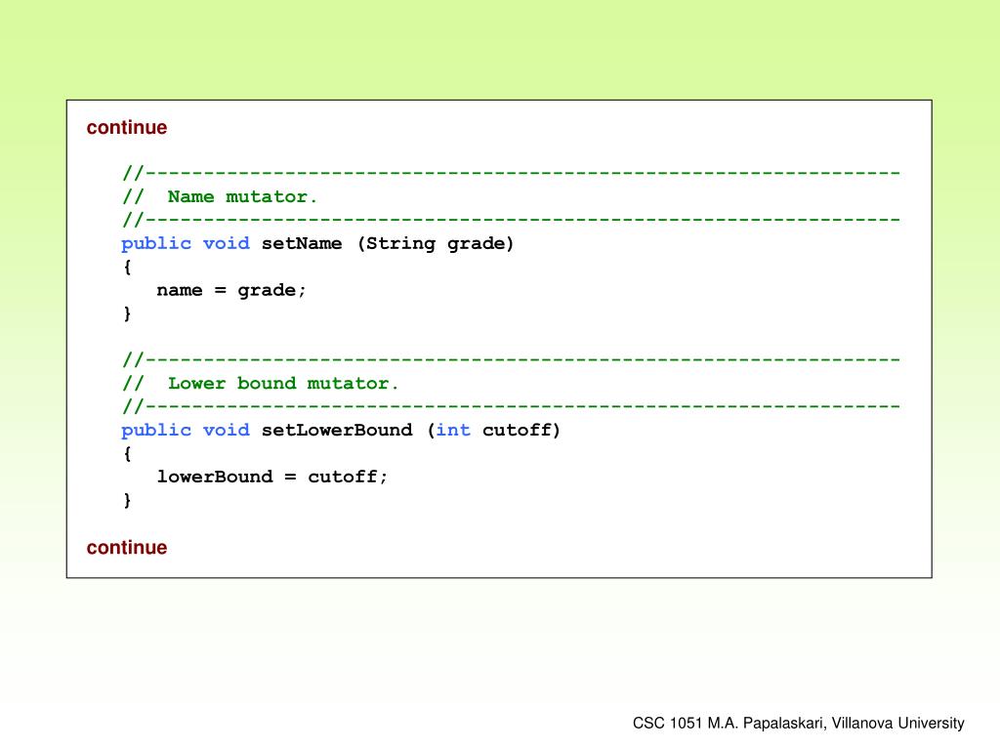This screenshot has width=1000, height=750.
Task: Click the bottom "continue" label
Action: pyautogui.click(x=126, y=548)
